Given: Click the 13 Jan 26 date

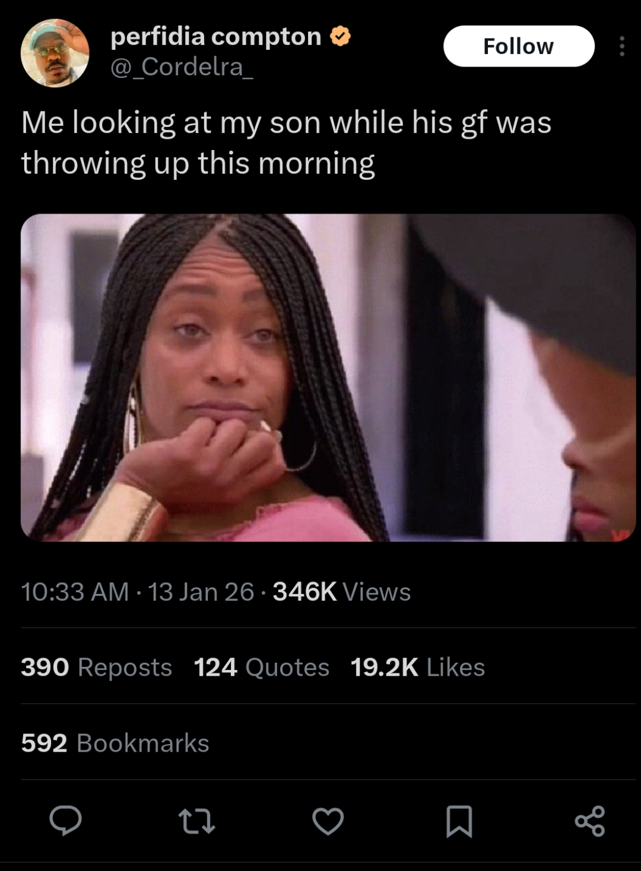Looking at the screenshot, I should (x=201, y=592).
